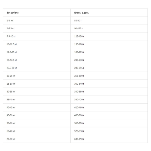
Task: Select the '70-80 кг' weight cell
Action: click(x=11, y=139)
